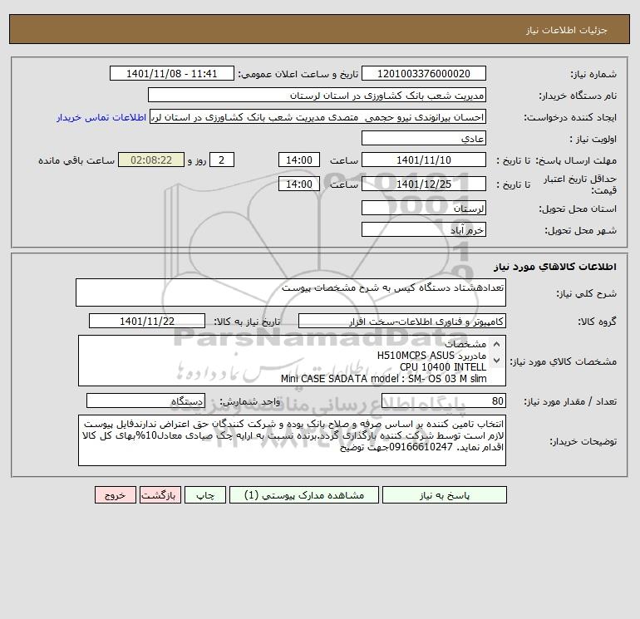
Task: Click the خروج exit button
Action: (x=115, y=495)
